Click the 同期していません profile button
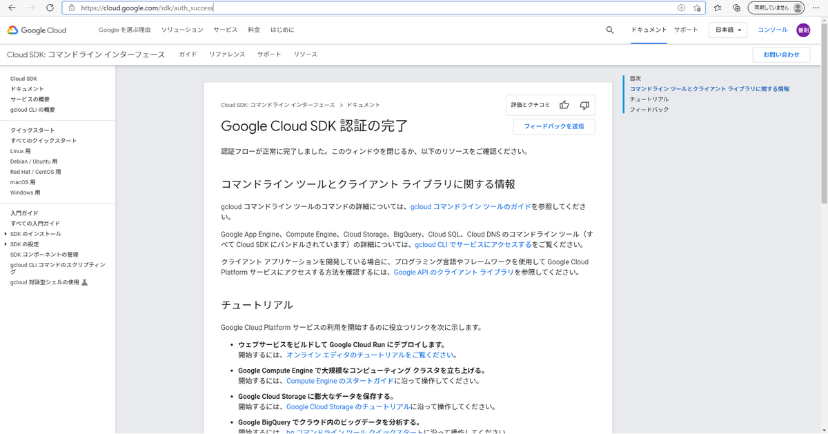 pyautogui.click(x=777, y=8)
